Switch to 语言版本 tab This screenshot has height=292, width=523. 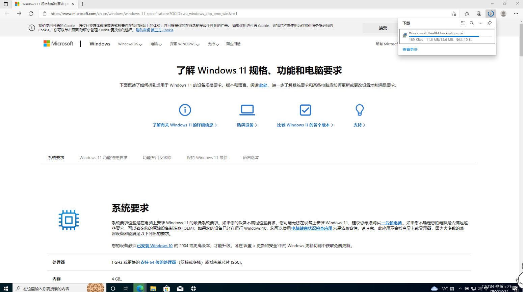tap(251, 158)
